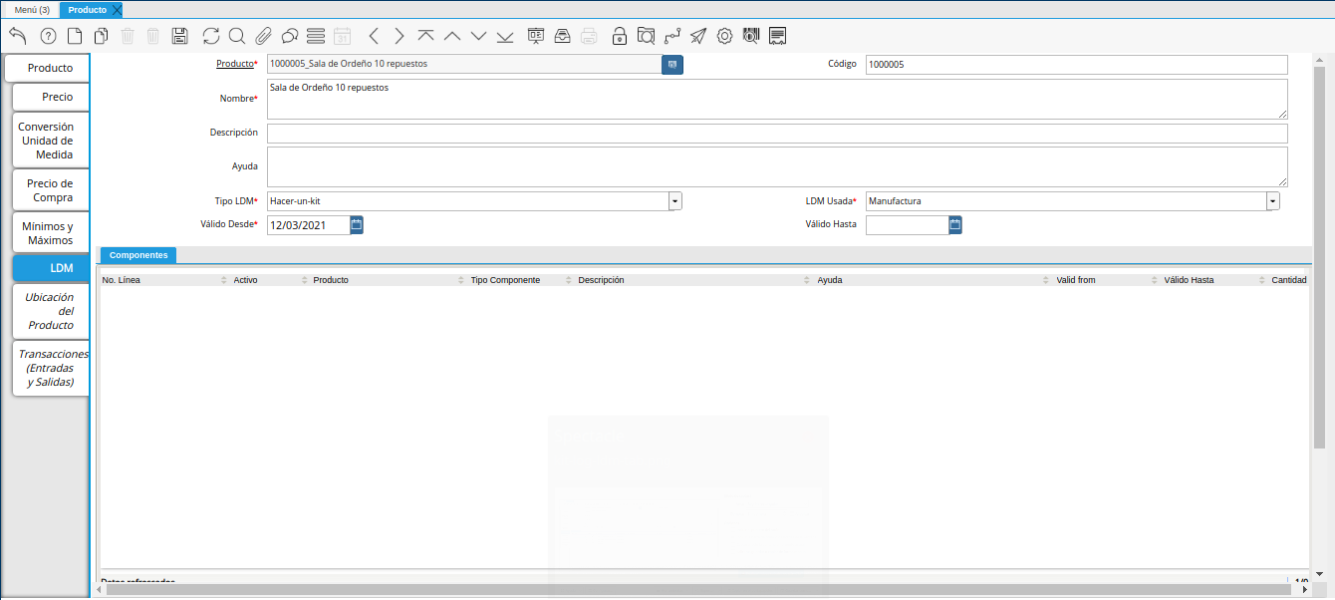
Task: Open the Help question mark icon
Action: pyautogui.click(x=48, y=36)
